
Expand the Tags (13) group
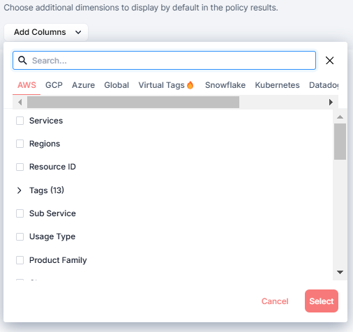tap(20, 190)
